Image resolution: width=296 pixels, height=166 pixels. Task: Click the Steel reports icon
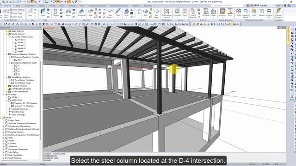213,12
